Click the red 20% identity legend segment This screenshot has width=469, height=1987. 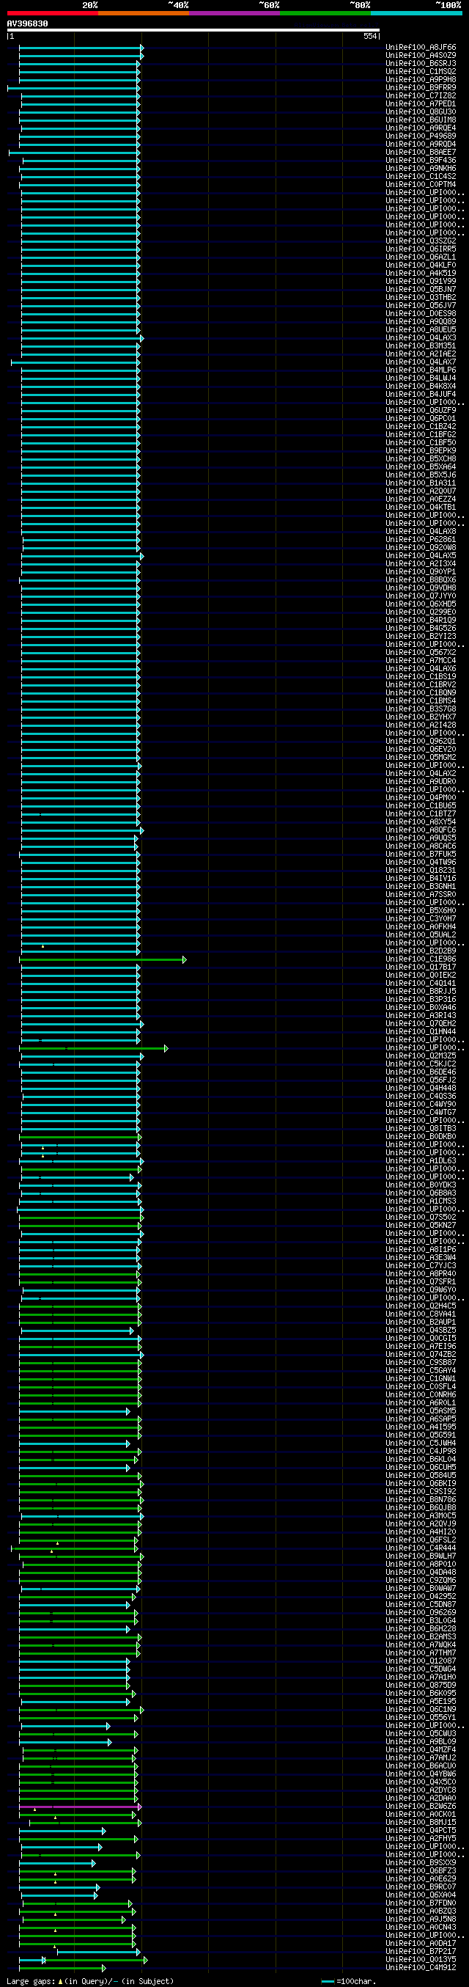click(x=52, y=13)
